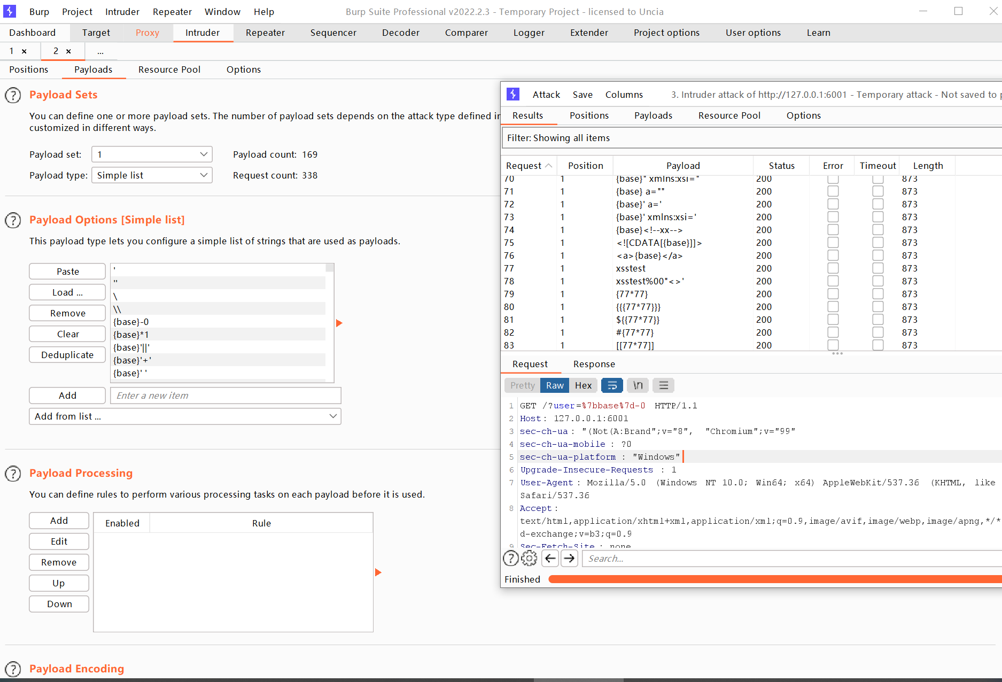Click the Search field in request viewer

pos(792,559)
